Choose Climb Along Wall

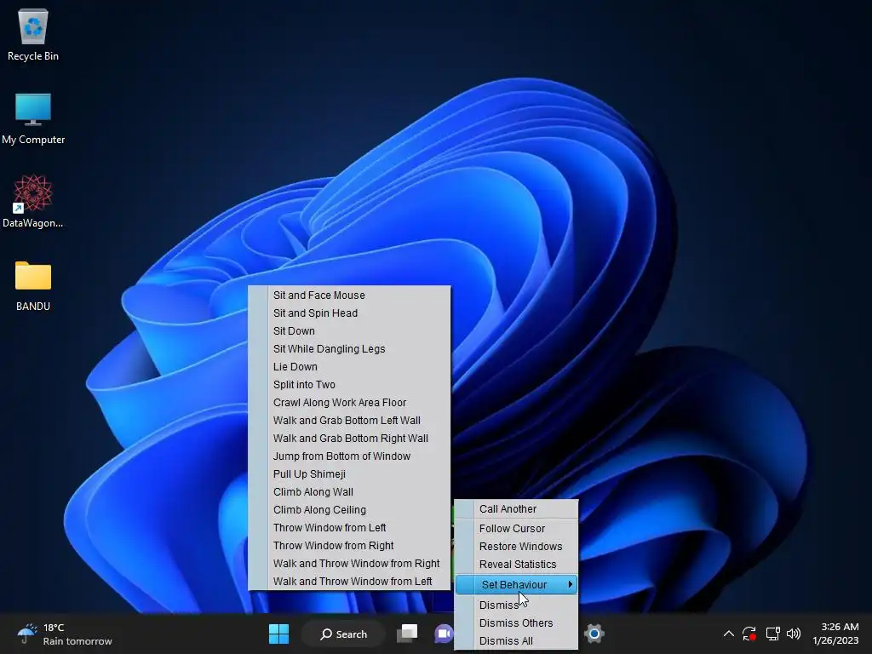pyautogui.click(x=349, y=492)
